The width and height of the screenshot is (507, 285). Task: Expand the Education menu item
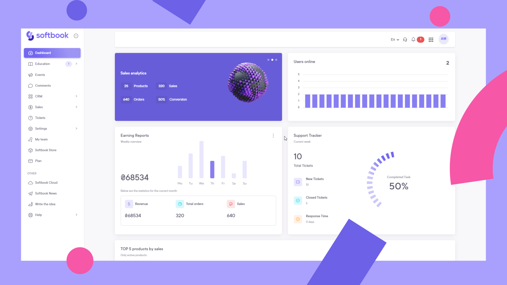point(76,64)
